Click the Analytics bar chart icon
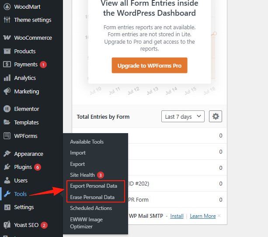The height and width of the screenshot is (237, 268). (x=7, y=78)
